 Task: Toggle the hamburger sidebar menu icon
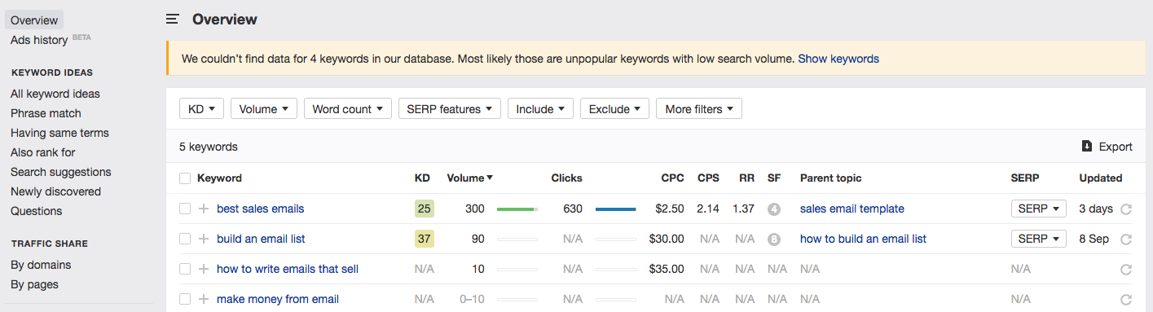[172, 19]
